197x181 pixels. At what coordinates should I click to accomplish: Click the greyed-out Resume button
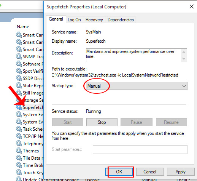(x=171, y=122)
